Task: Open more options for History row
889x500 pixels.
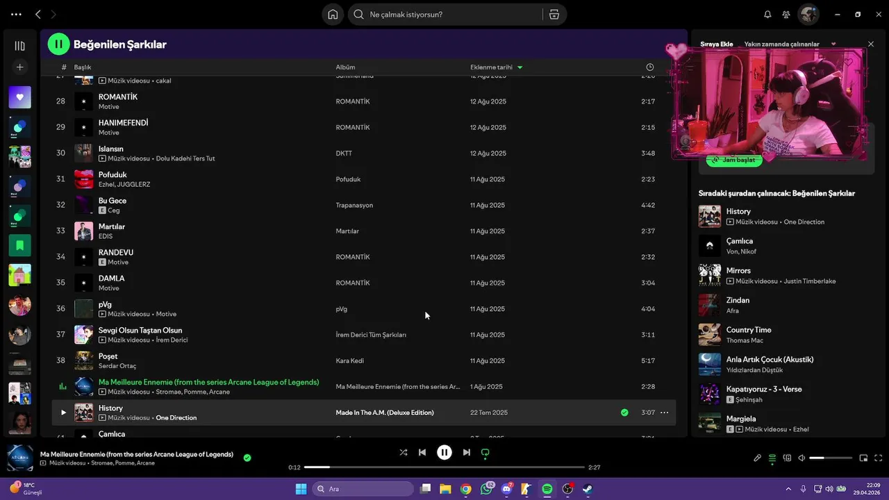Action: pyautogui.click(x=664, y=412)
